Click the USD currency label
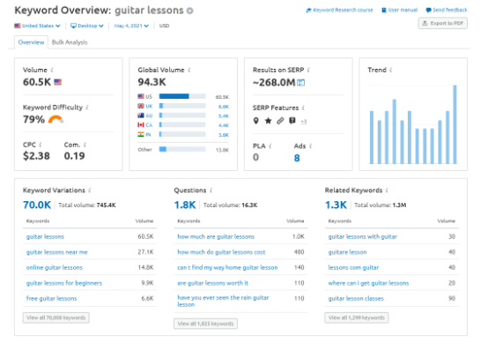 coord(164,26)
